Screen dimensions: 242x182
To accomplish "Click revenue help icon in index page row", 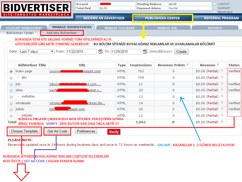I will [222, 71].
